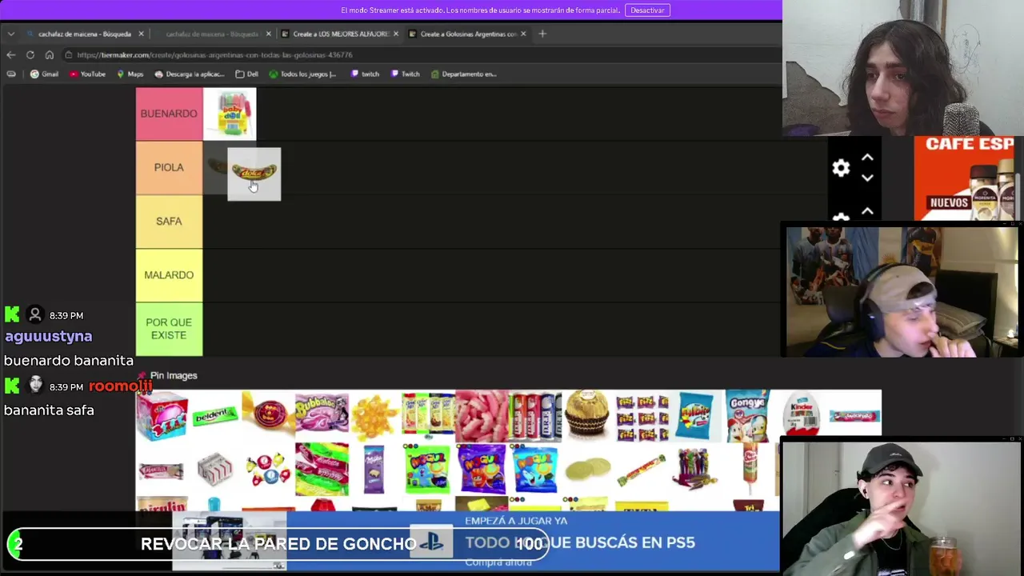The height and width of the screenshot is (576, 1024).
Task: Reload the tiermaker page
Action: [x=30, y=55]
